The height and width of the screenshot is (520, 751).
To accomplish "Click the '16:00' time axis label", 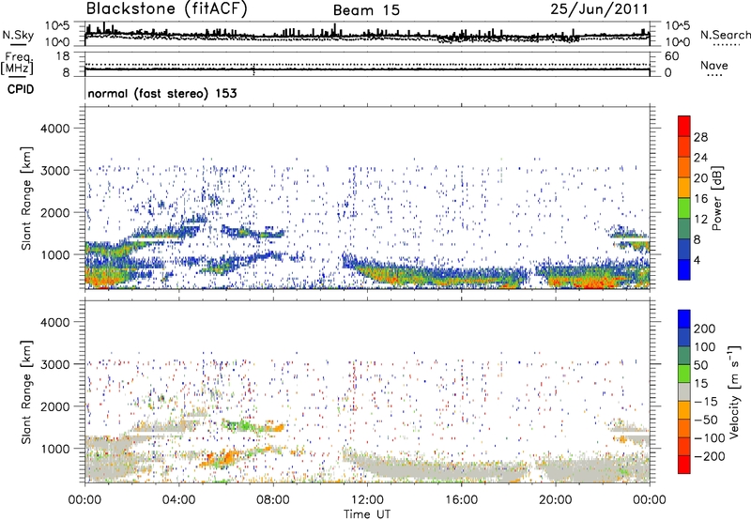I will [x=461, y=500].
